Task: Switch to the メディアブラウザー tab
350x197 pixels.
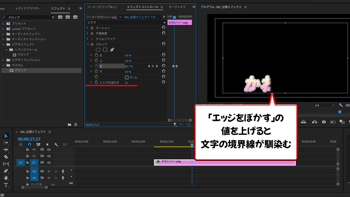Action: [x=28, y=8]
